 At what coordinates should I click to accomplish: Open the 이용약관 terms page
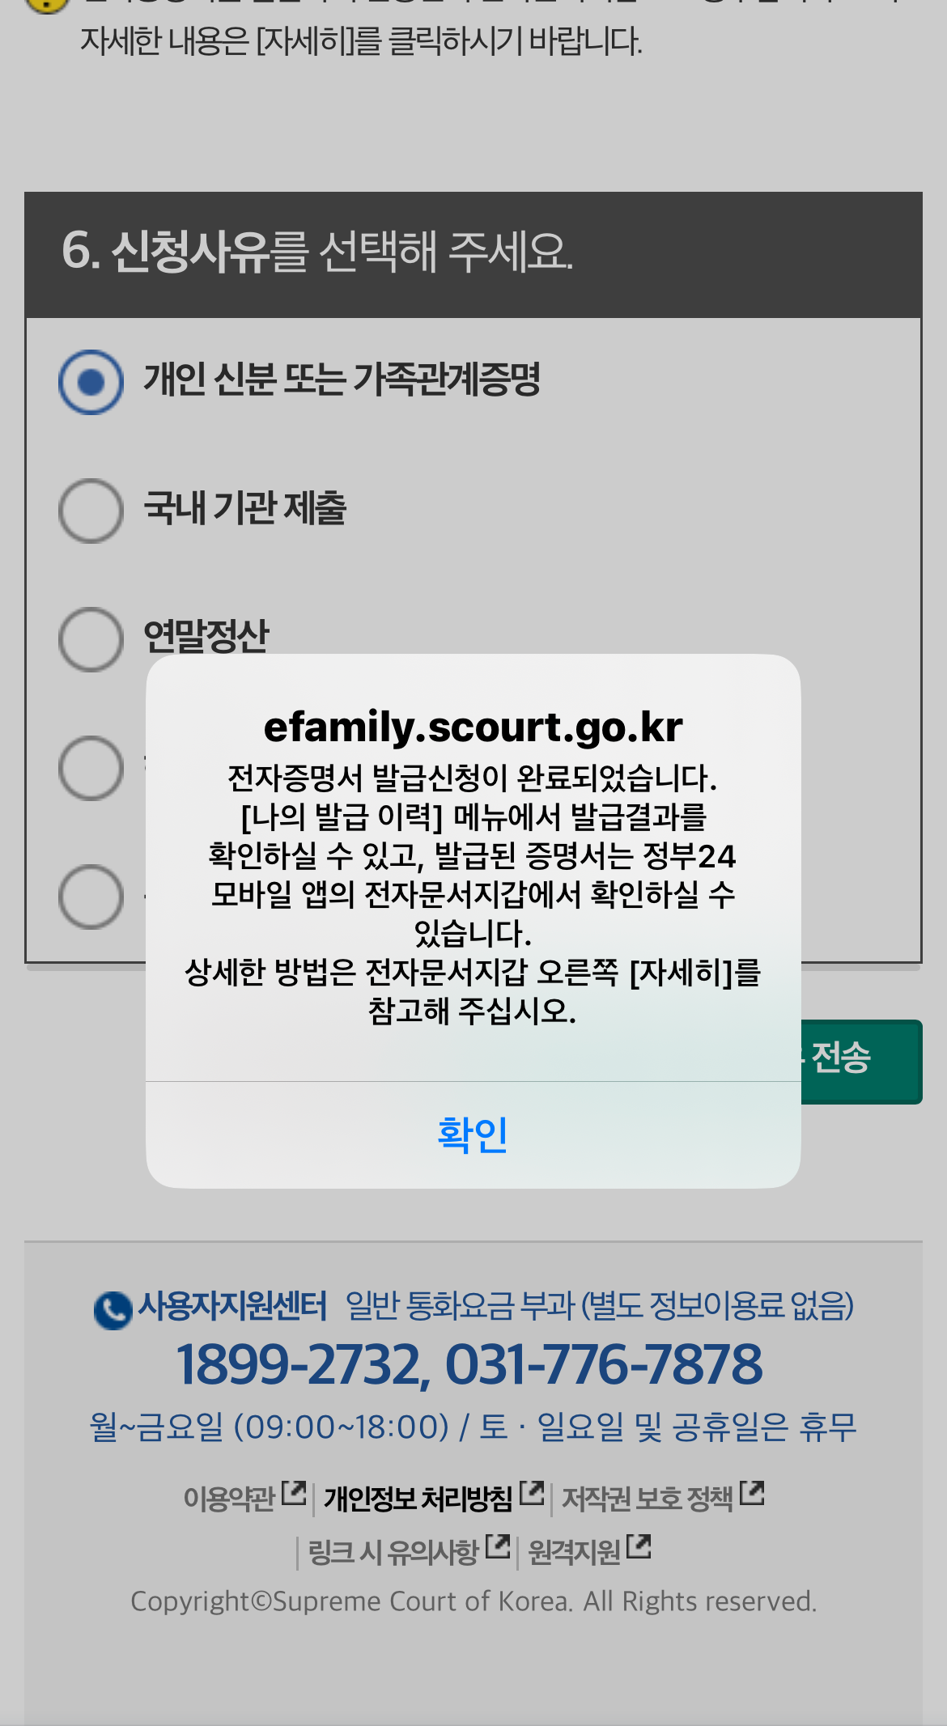[229, 1493]
